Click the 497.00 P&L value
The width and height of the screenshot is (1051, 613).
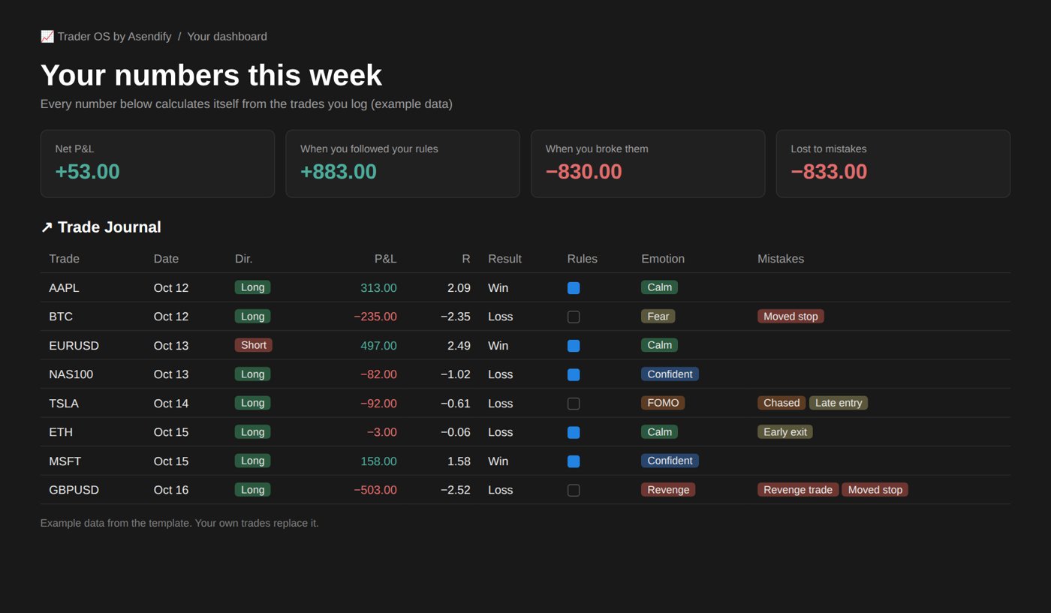tap(378, 346)
